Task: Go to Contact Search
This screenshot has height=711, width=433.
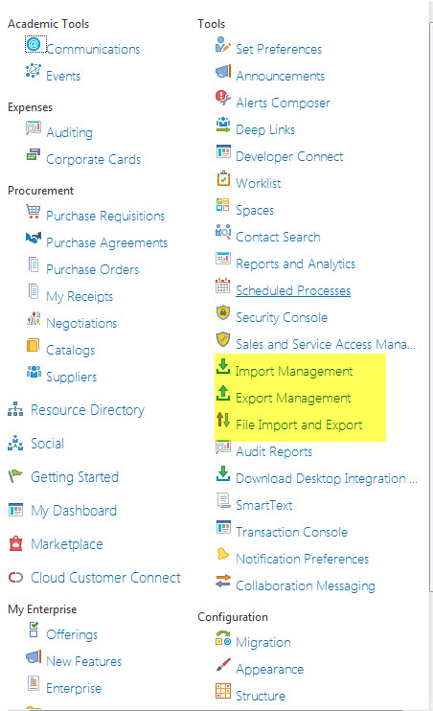Action: pos(278,237)
